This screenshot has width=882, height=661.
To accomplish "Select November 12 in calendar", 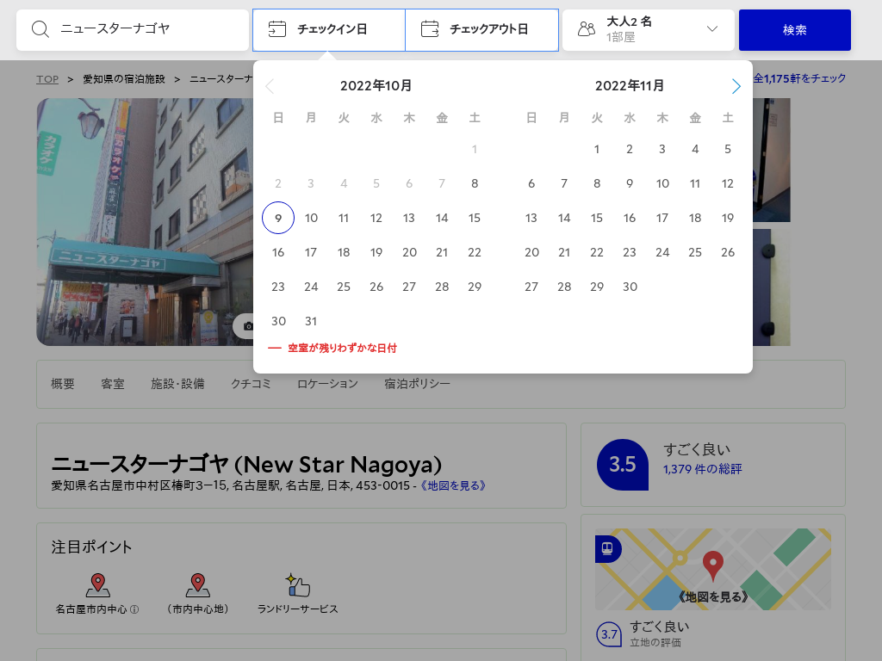I will pyautogui.click(x=728, y=184).
